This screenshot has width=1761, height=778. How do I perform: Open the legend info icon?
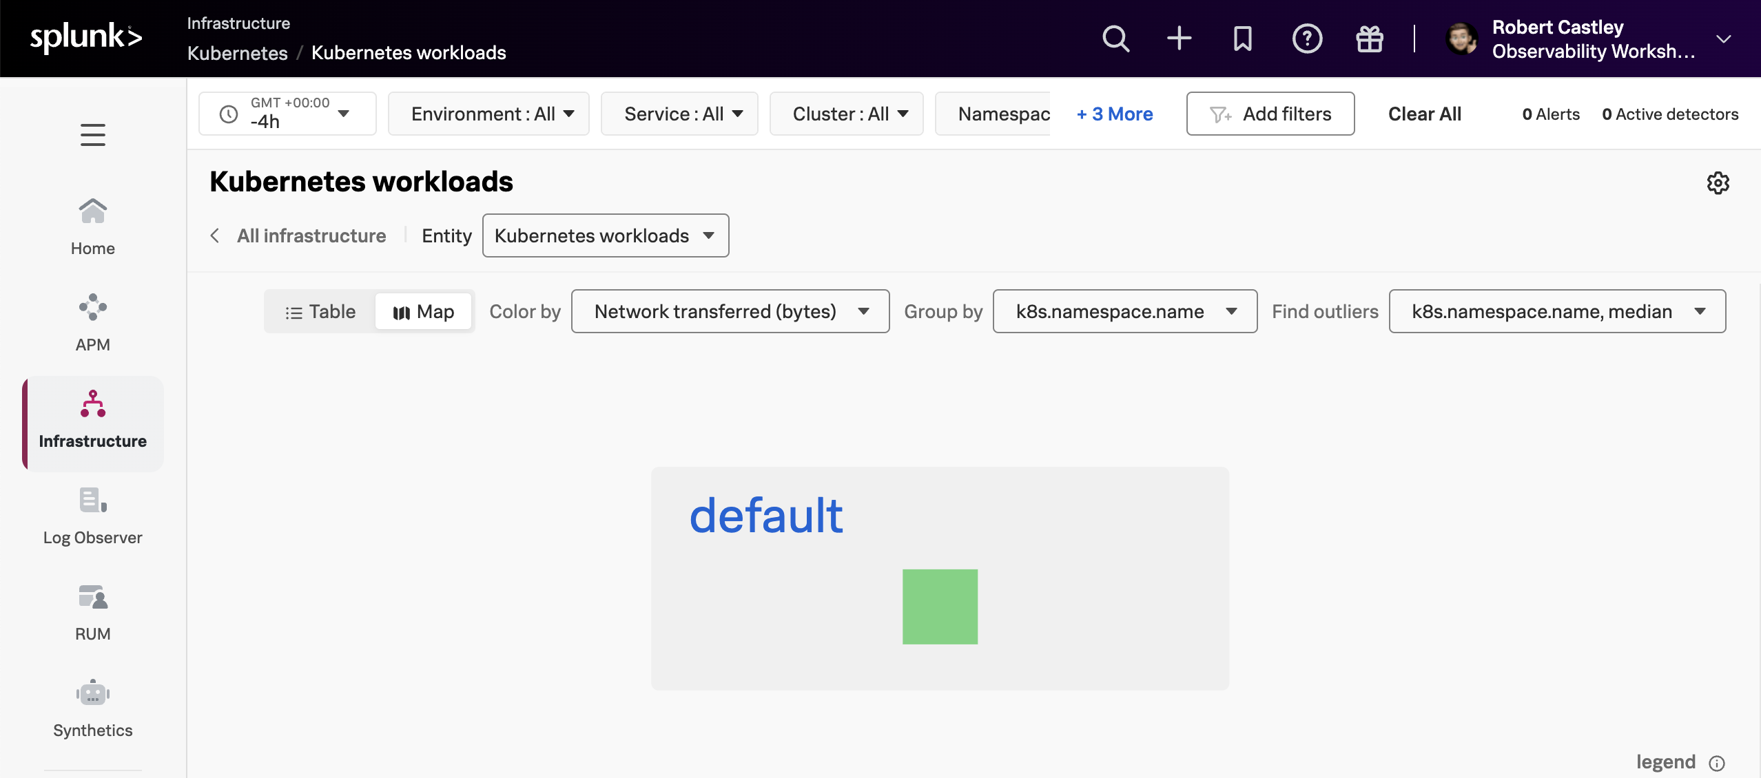coord(1717,763)
